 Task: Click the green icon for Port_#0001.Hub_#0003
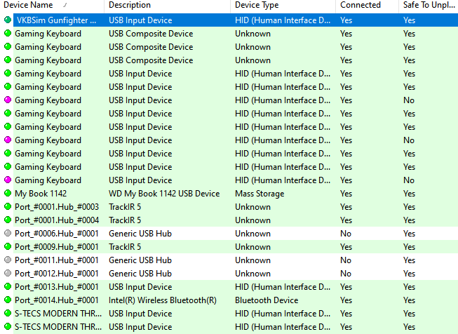[8, 207]
